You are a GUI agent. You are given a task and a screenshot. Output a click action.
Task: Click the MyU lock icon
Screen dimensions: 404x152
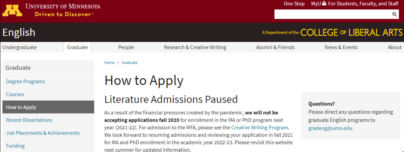(x=324, y=4)
